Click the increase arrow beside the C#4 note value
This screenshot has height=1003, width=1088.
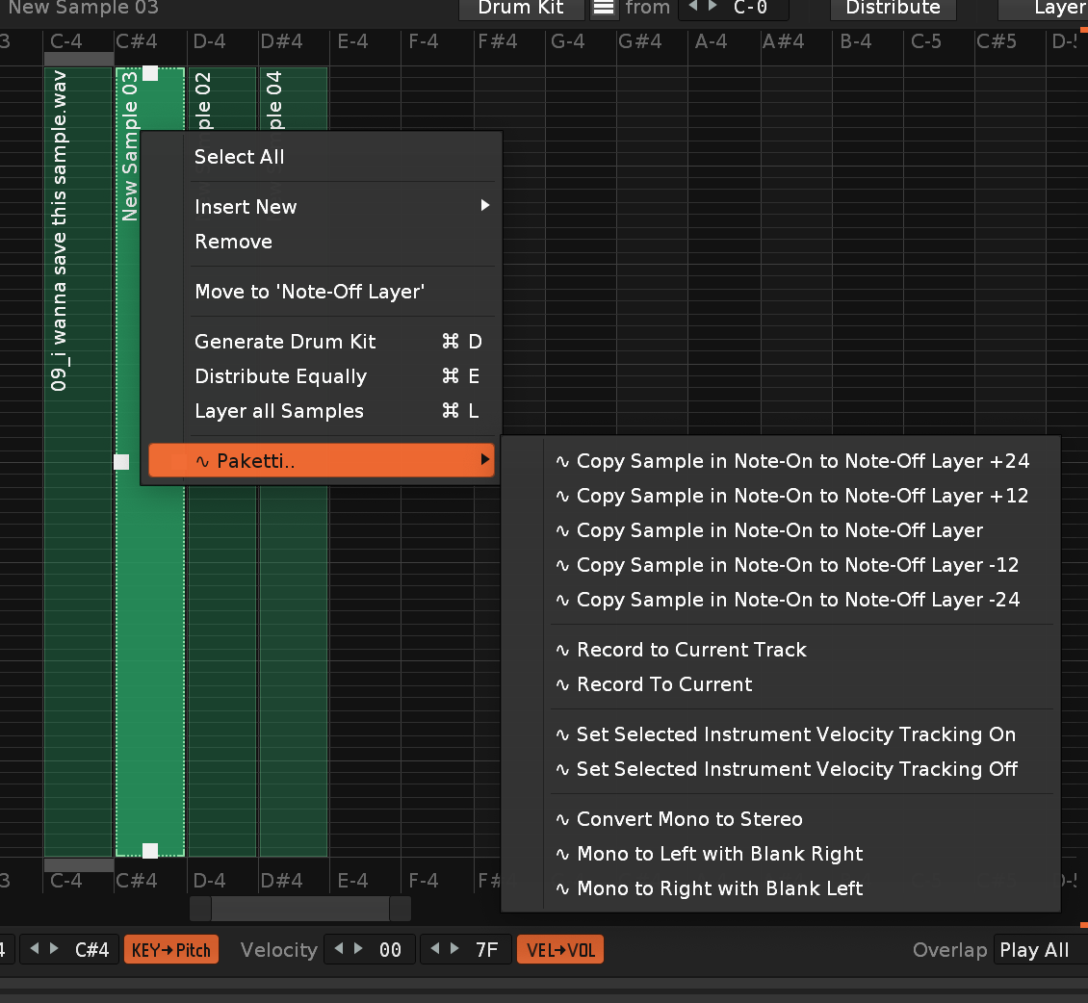pyautogui.click(x=54, y=949)
